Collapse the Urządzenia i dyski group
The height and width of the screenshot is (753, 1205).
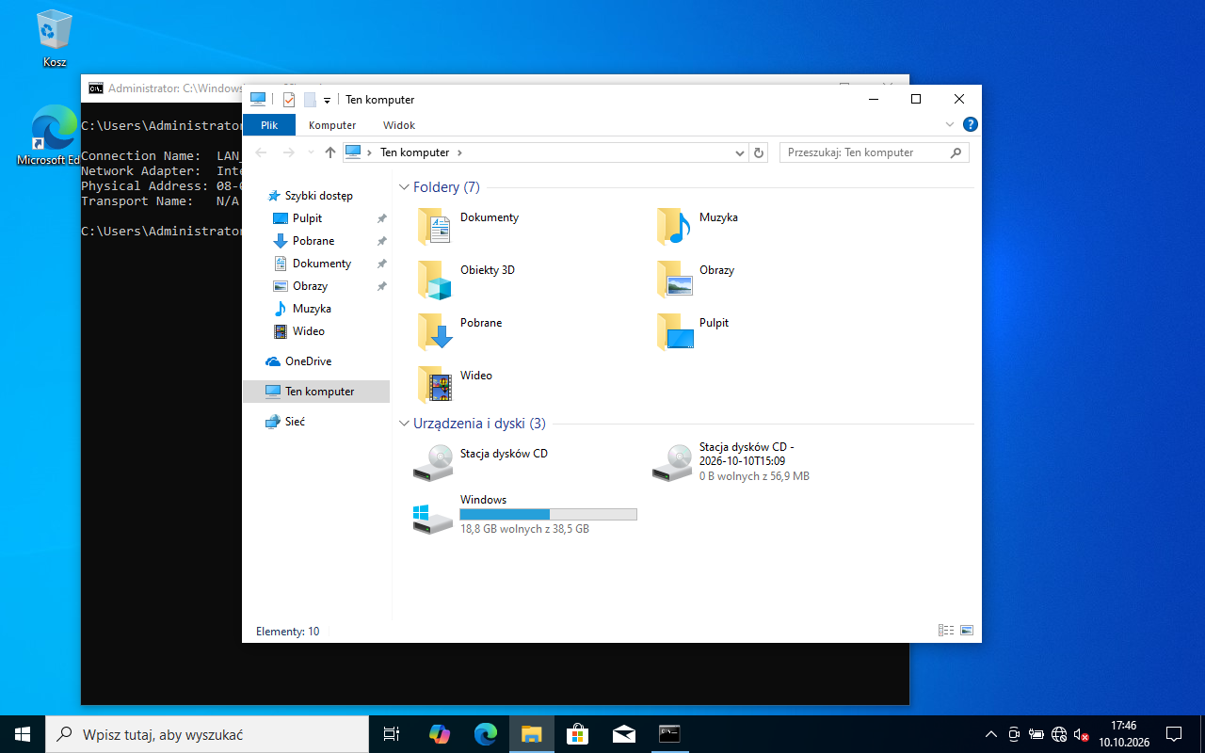[404, 424]
